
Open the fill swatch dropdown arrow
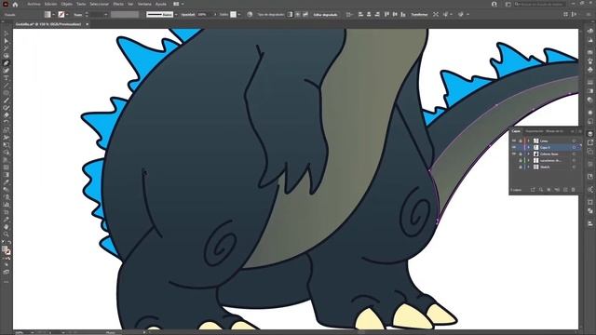[53, 15]
